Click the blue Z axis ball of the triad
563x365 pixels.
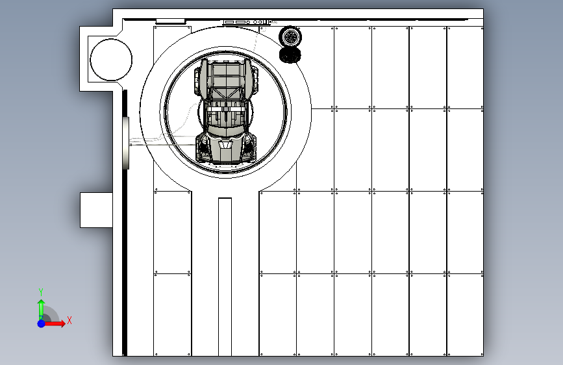tap(41, 323)
